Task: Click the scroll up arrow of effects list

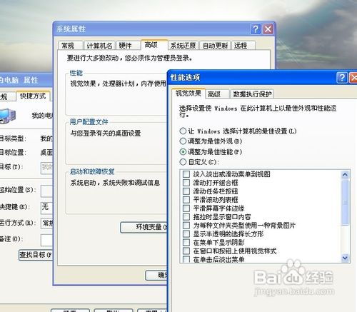Action: (345, 175)
